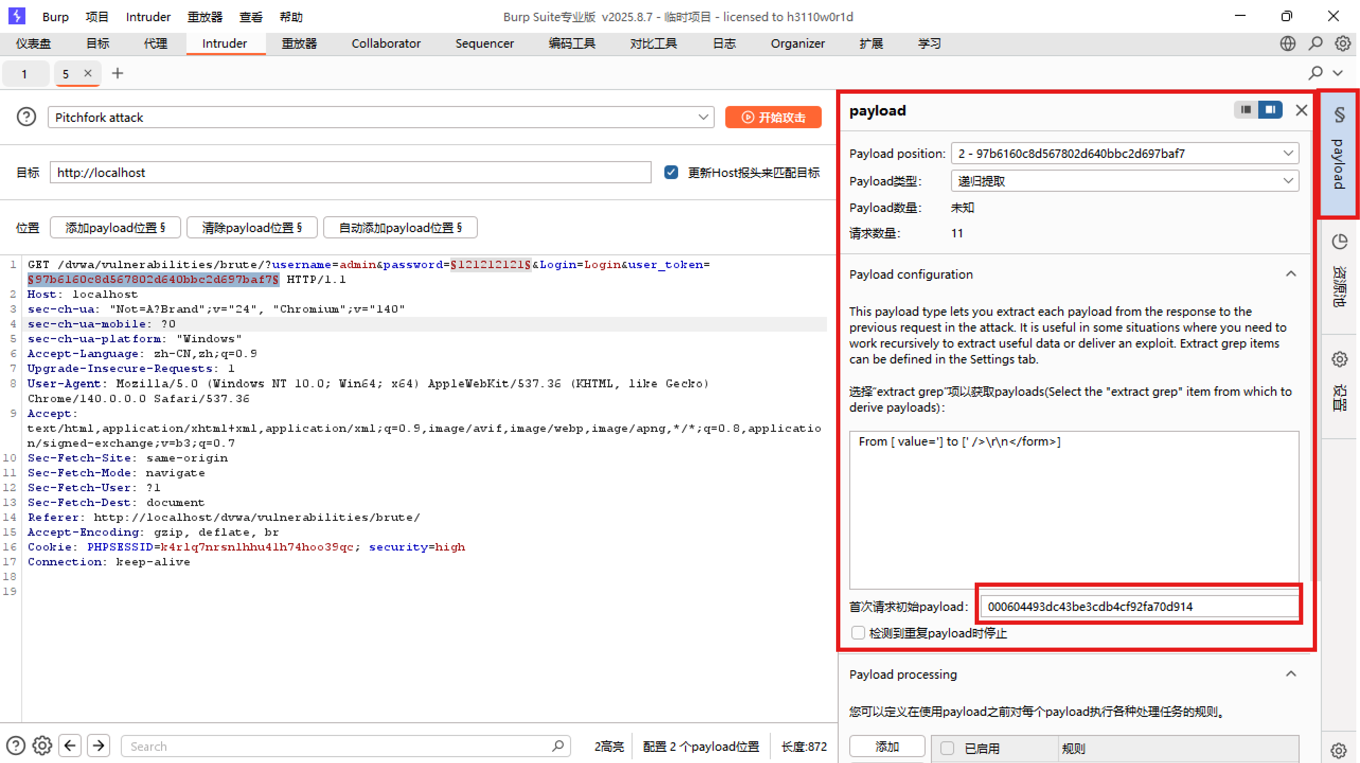Click the help question mark beside attack type
Screen dimensions: 1360x763
(x=26, y=117)
